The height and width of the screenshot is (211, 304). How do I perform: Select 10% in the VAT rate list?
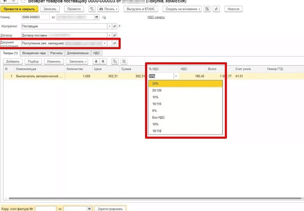click(x=155, y=97)
